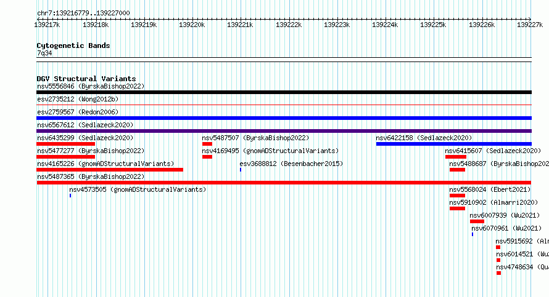This screenshot has width=549, height=297.
Task: Select the thin red line for esv2735212
Action: 284,105
